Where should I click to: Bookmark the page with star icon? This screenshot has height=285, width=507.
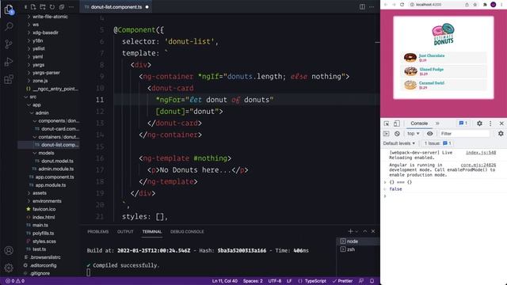[475, 5]
